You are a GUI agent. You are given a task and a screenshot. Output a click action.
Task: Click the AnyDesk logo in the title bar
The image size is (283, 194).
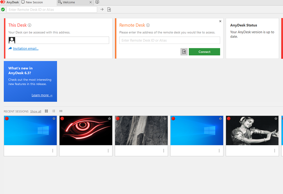point(3,2)
